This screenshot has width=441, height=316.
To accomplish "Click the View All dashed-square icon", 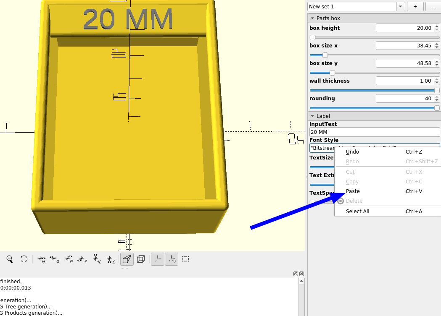I will (x=185, y=259).
